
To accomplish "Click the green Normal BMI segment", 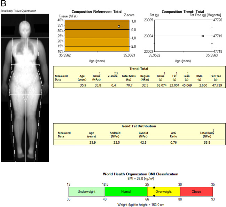I will coord(126,192).
